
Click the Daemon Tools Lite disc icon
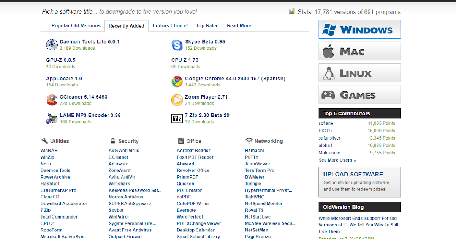(52, 45)
